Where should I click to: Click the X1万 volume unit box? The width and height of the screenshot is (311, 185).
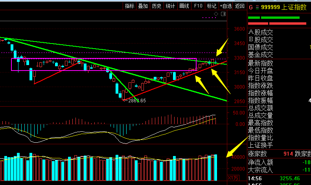[233, 178]
